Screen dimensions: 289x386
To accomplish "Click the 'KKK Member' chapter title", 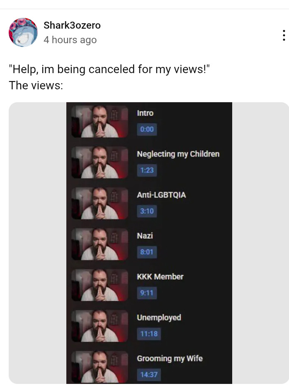I will (x=160, y=276).
